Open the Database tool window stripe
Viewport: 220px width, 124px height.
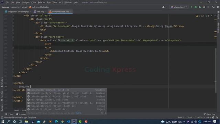click(218, 28)
